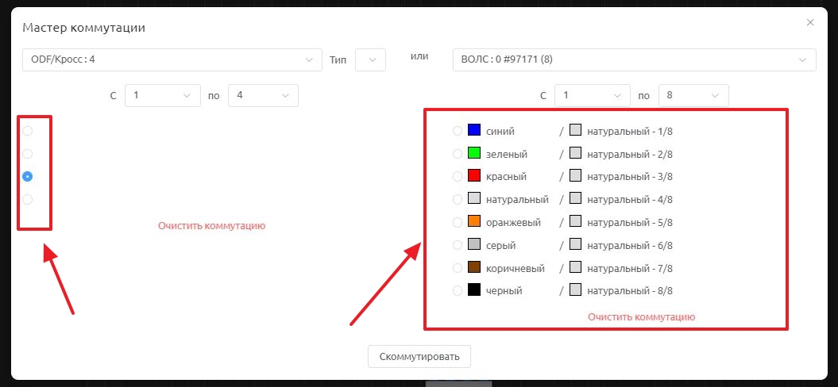This screenshot has height=387, width=838.
Task: Click the blue синий color swatch
Action: click(x=474, y=130)
